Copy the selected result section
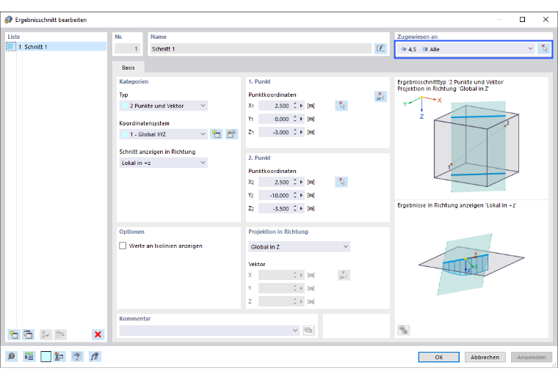The width and height of the screenshot is (558, 379). tap(29, 334)
